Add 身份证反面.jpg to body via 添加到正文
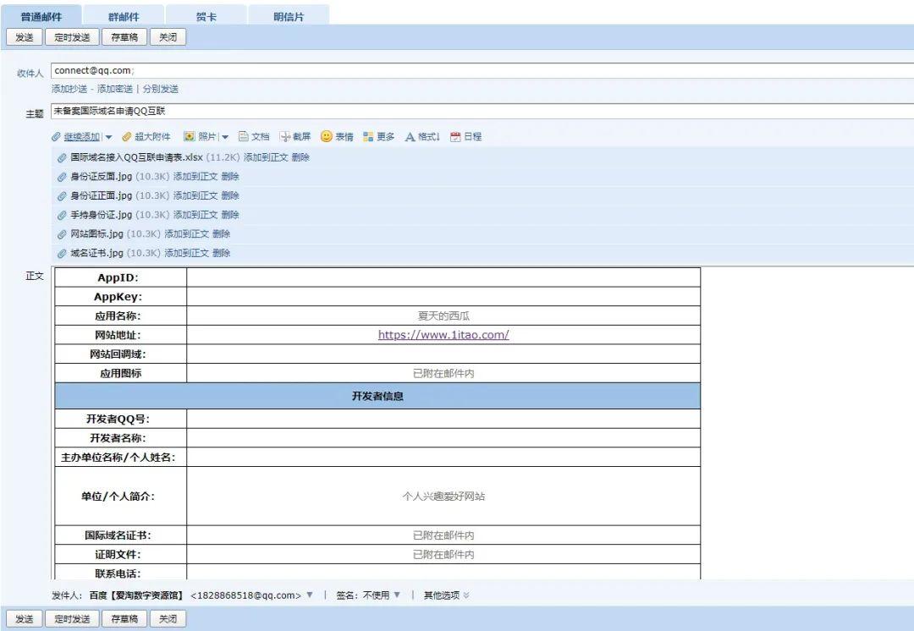Image resolution: width=914 pixels, height=631 pixels. click(x=195, y=177)
